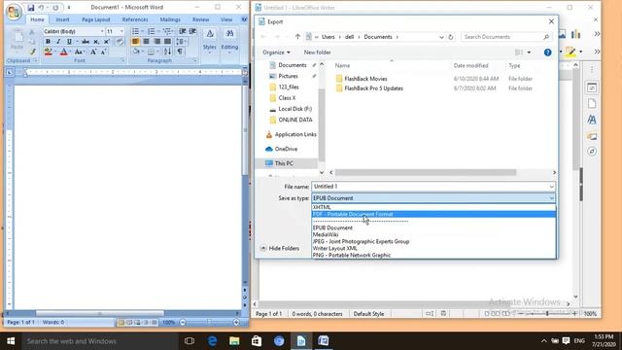This screenshot has width=622, height=350.
Task: Switch to the Mailings tab
Action: point(170,19)
